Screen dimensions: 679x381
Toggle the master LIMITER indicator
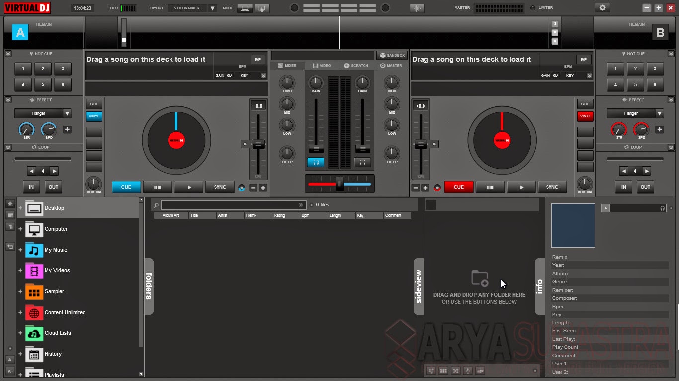[x=533, y=8]
